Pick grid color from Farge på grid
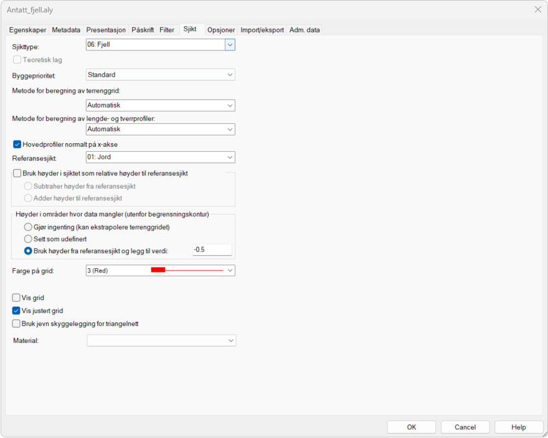Viewport: 548px width, 438px height. tap(160, 271)
